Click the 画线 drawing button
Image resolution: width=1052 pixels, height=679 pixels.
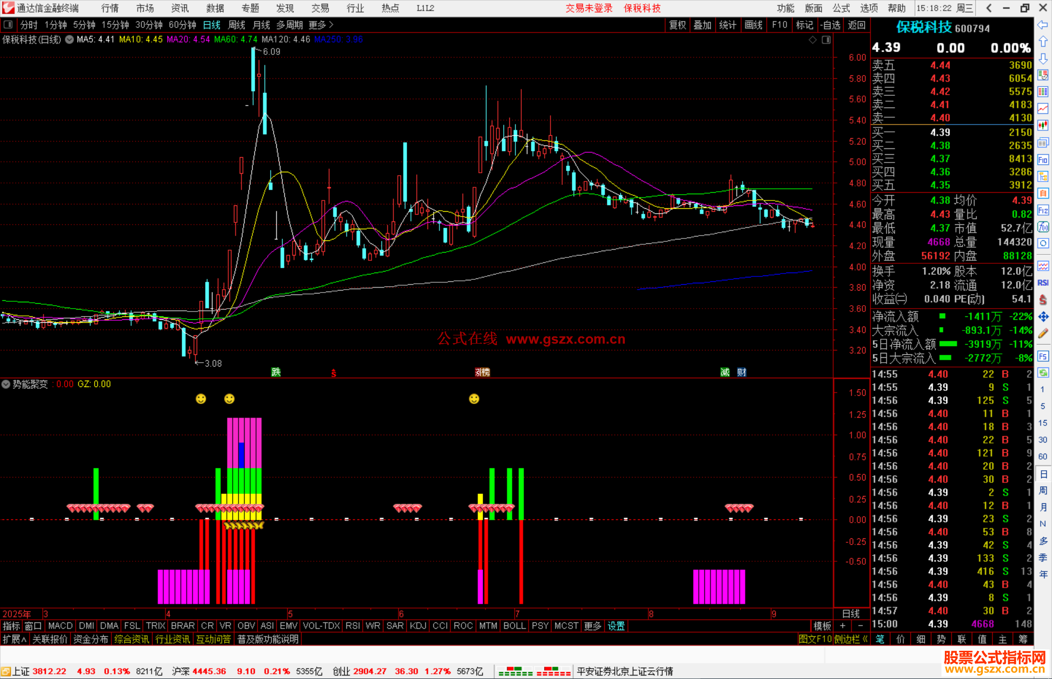coord(753,25)
